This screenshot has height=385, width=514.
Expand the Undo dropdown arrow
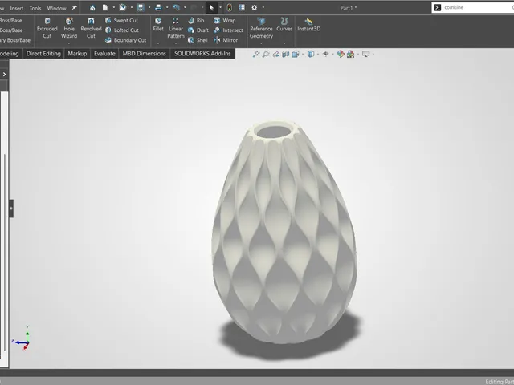pos(185,7)
